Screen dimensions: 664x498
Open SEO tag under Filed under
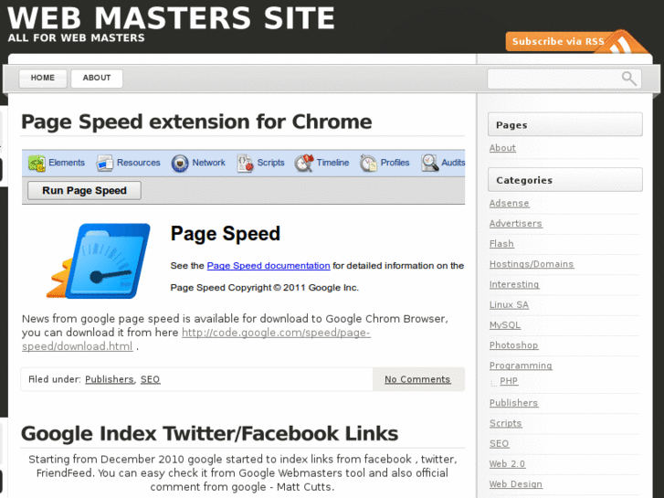pyautogui.click(x=151, y=379)
